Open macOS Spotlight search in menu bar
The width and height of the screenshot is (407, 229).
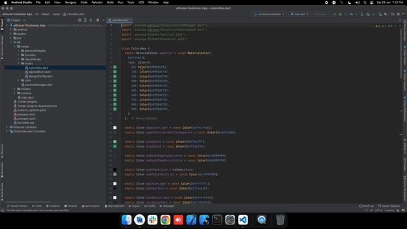pyautogui.click(x=365, y=3)
